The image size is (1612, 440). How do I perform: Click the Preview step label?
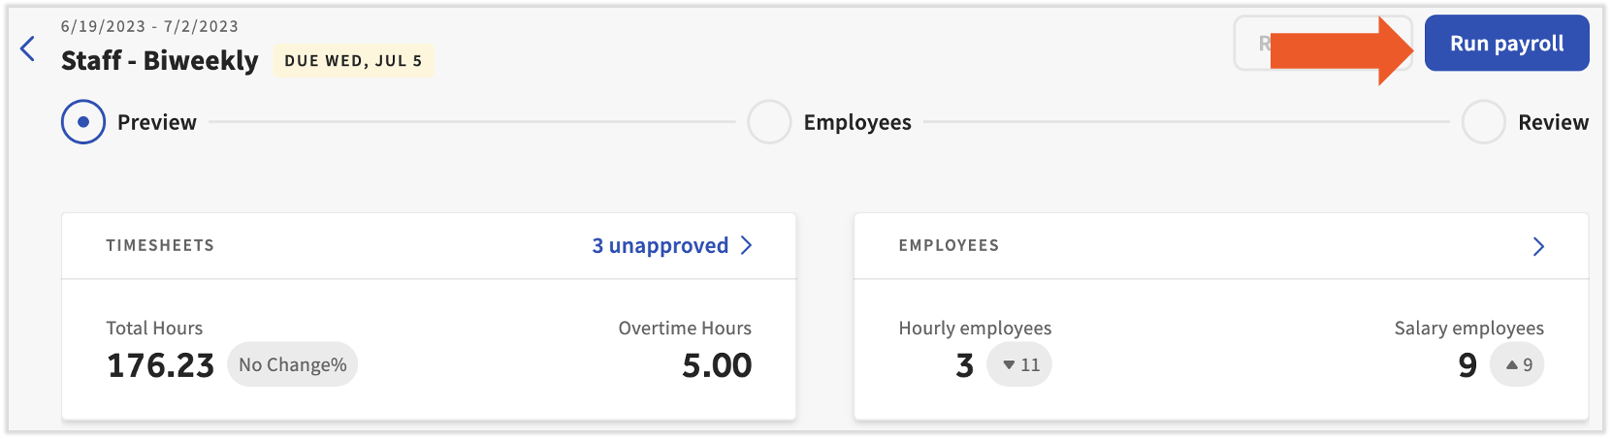[x=157, y=122]
